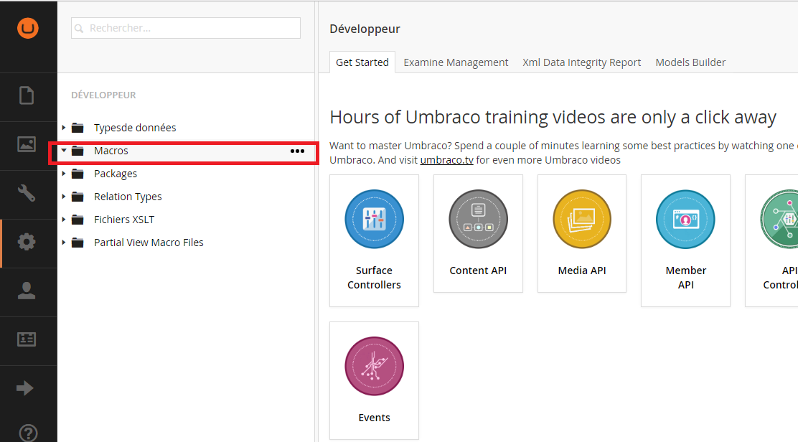Expand Partial View Macro Files node
Screen dimensions: 798x442
click(x=64, y=242)
